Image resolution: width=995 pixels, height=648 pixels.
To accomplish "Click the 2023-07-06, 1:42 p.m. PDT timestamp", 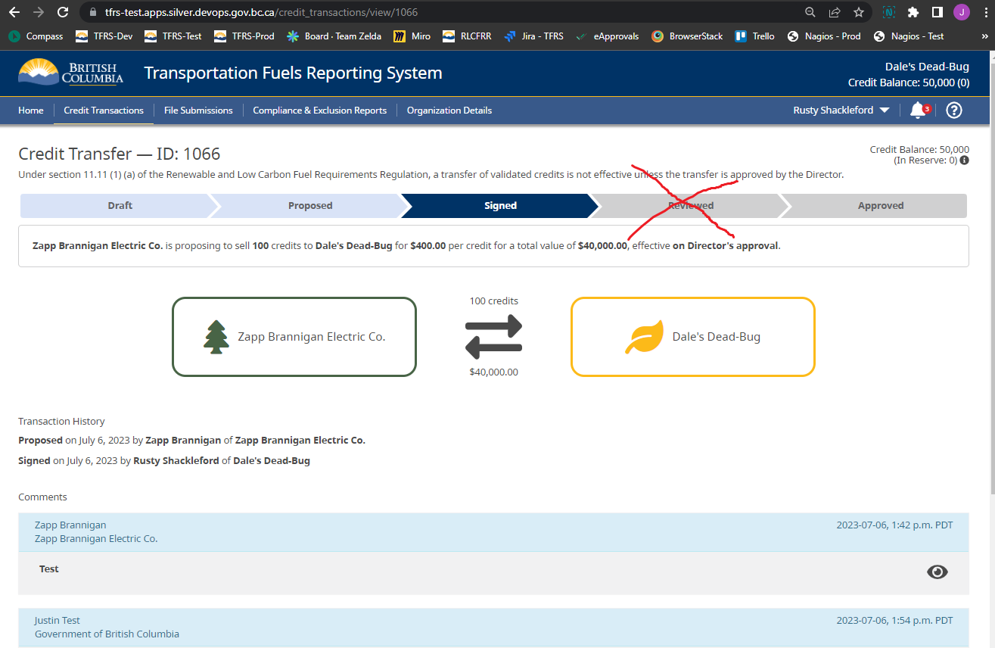I will (x=894, y=525).
